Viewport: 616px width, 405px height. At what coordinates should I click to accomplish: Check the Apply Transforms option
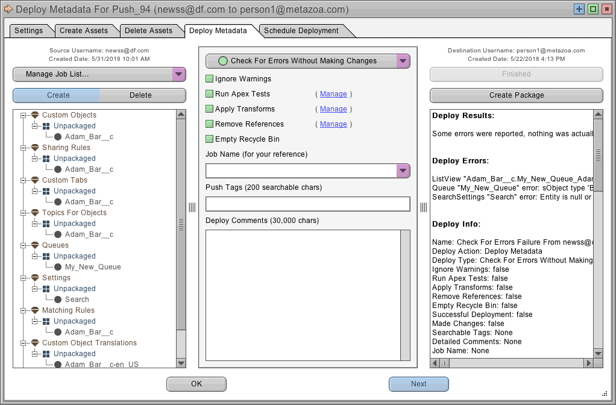209,109
